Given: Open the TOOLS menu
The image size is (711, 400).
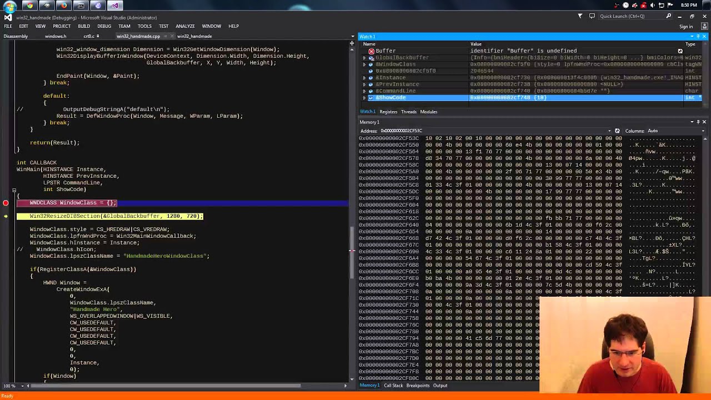Looking at the screenshot, I should click(x=144, y=26).
